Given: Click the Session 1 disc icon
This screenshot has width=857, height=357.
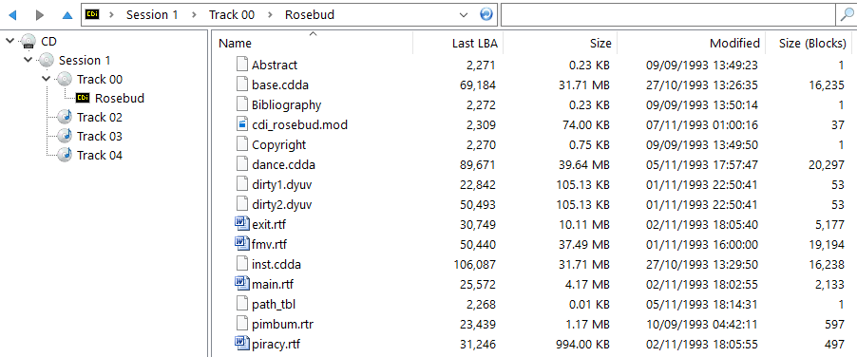Looking at the screenshot, I should pyautogui.click(x=47, y=60).
